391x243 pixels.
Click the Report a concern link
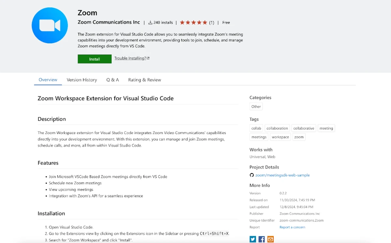pyautogui.click(x=292, y=227)
